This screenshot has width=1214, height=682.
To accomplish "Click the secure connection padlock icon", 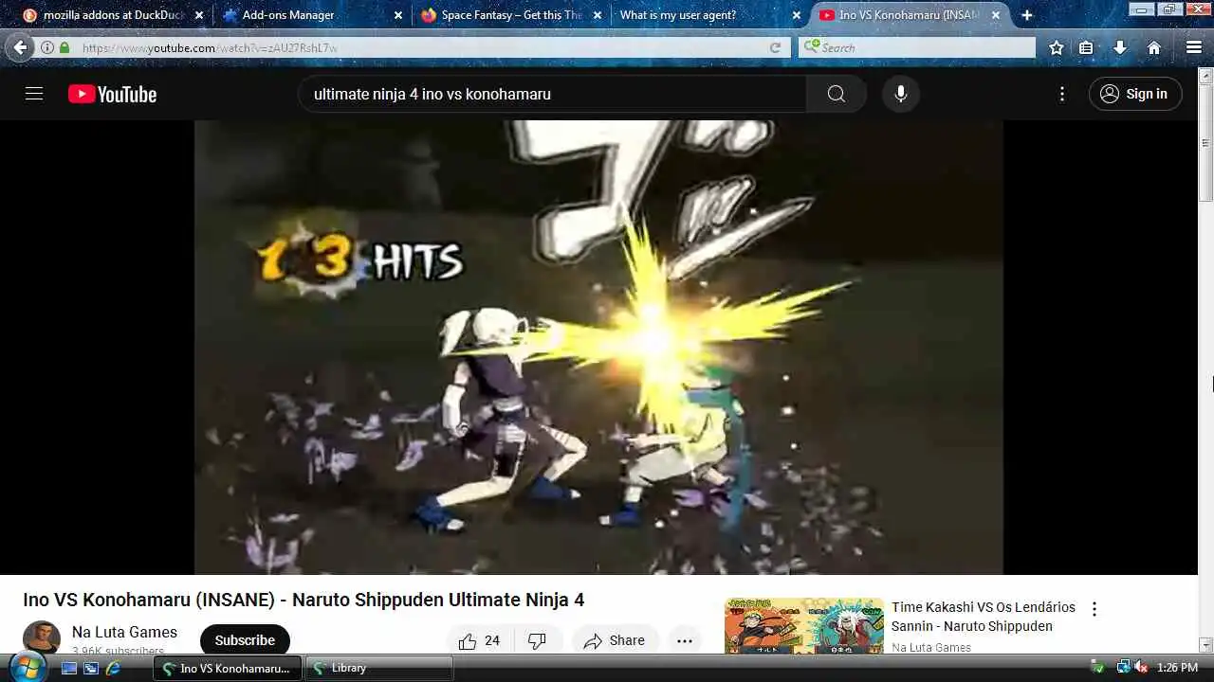I will click(64, 47).
